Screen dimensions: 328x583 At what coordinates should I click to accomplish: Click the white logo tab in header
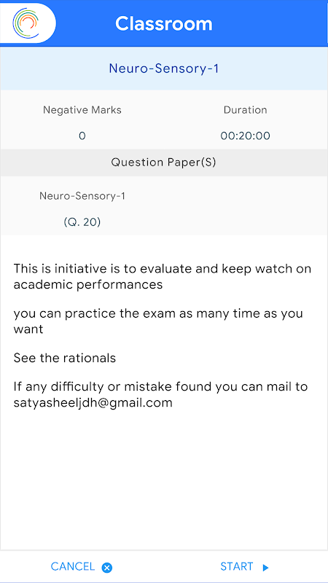click(28, 23)
